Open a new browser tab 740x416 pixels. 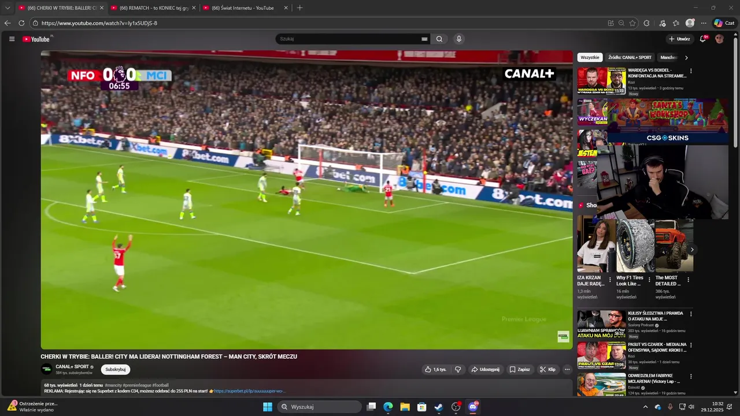tap(299, 8)
